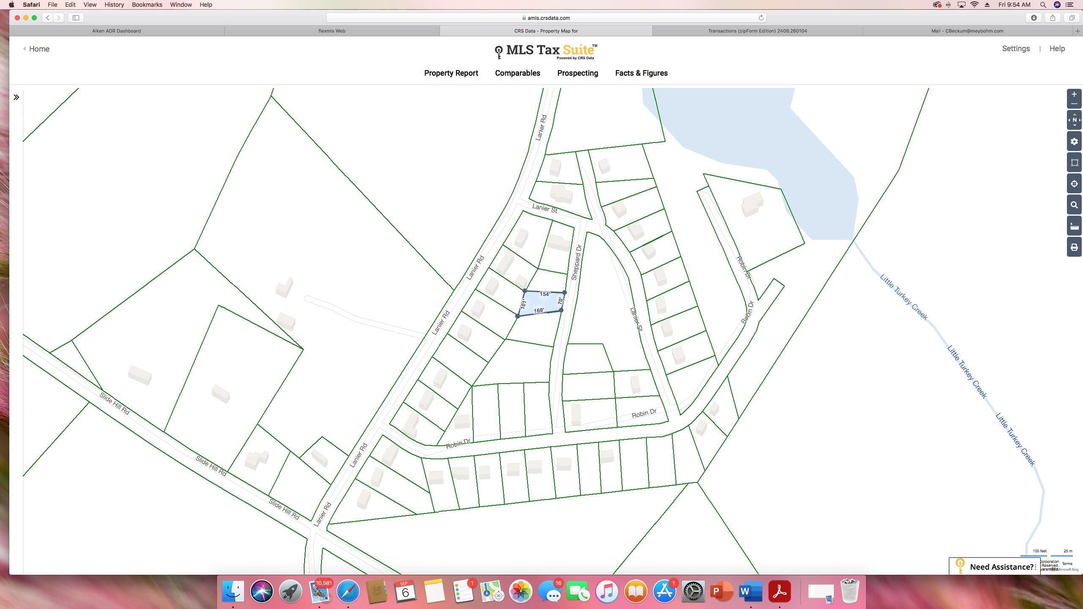
Task: Open Finder from the dock
Action: pos(233,591)
